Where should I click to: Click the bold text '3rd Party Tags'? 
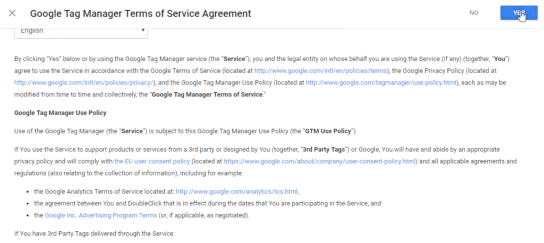coord(324,150)
